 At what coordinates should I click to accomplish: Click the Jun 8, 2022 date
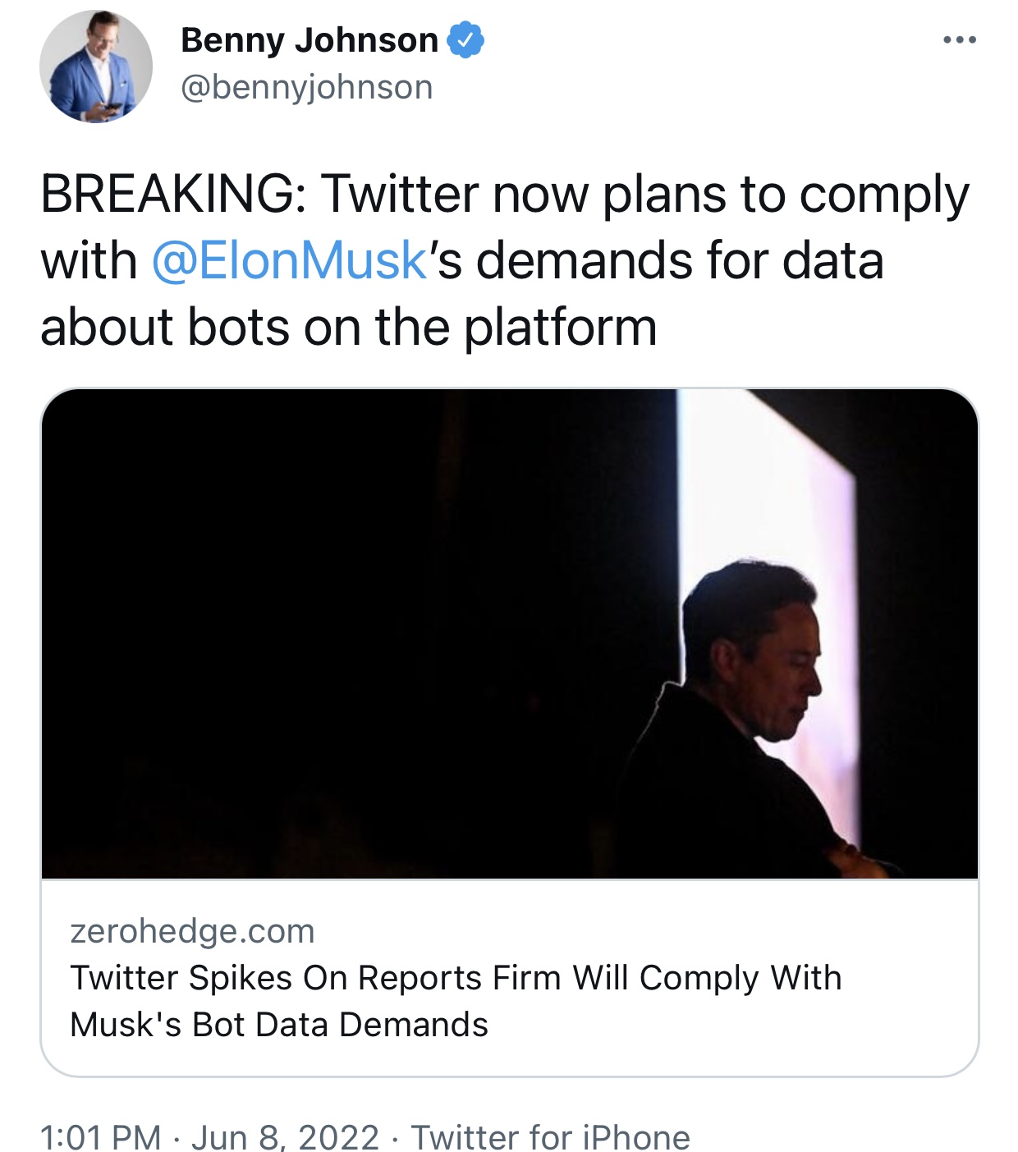pyautogui.click(x=286, y=1137)
